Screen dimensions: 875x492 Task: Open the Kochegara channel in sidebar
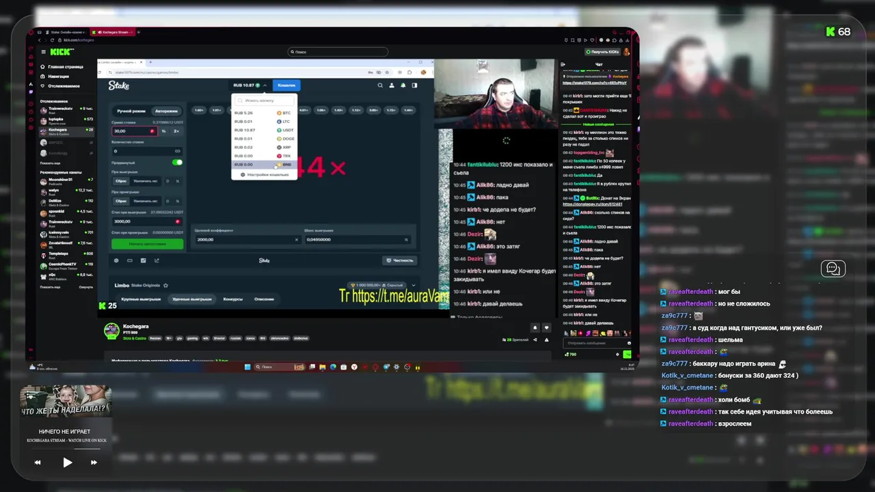pyautogui.click(x=66, y=131)
